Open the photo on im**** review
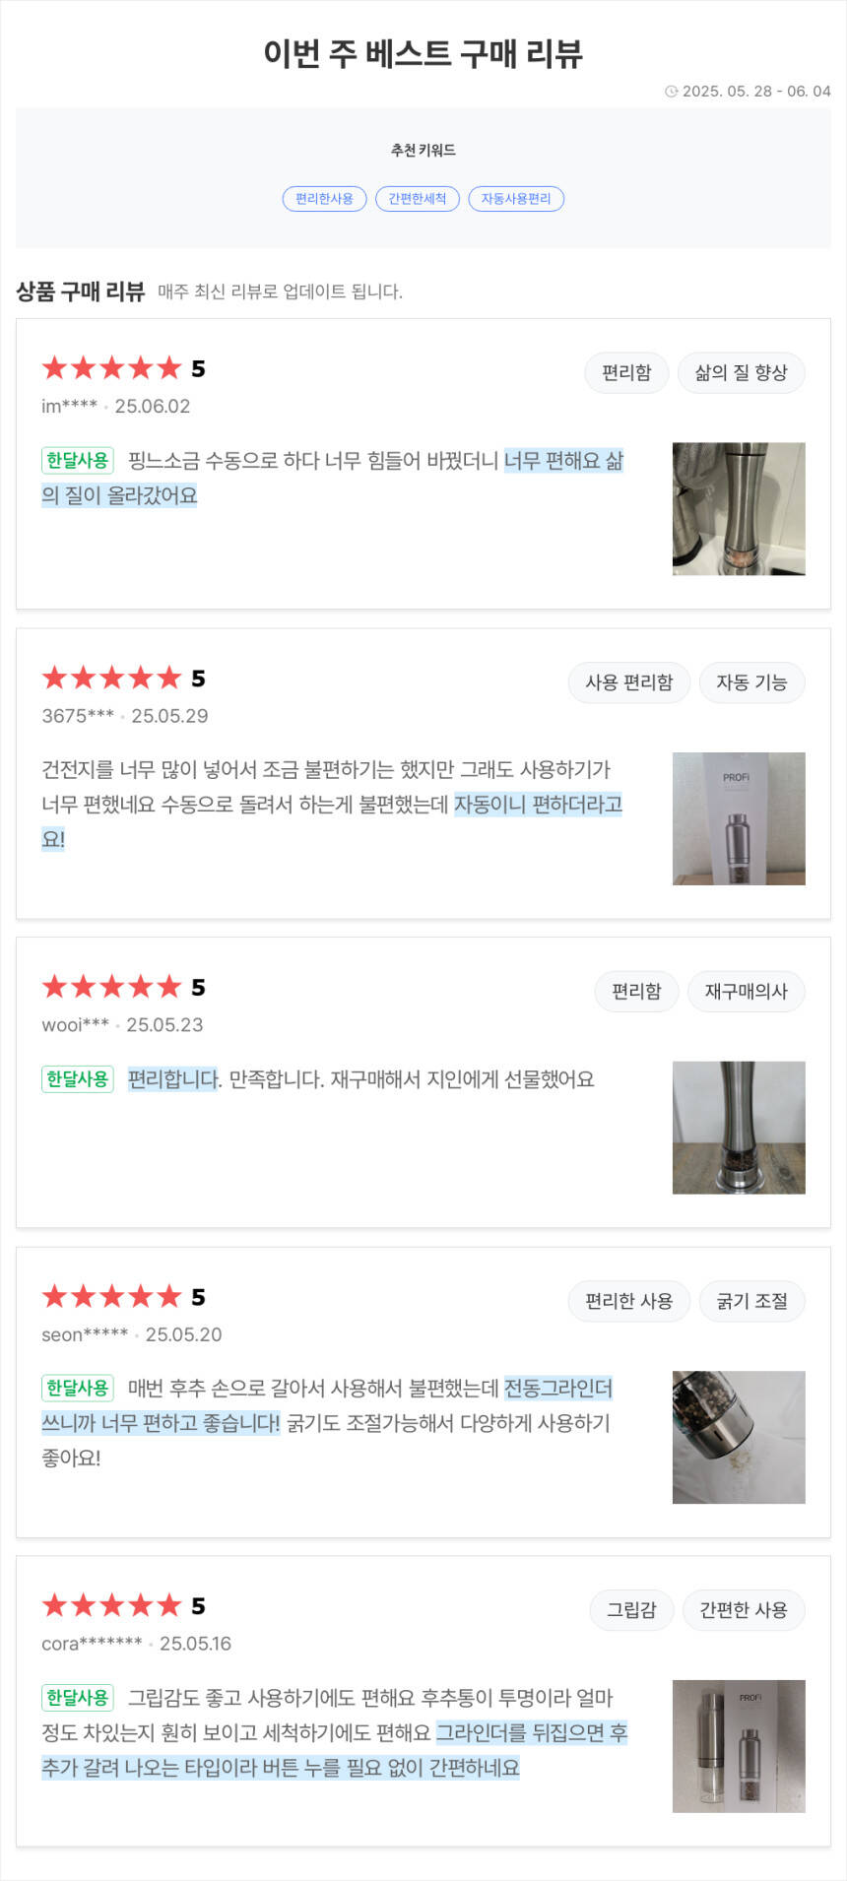 coord(739,509)
